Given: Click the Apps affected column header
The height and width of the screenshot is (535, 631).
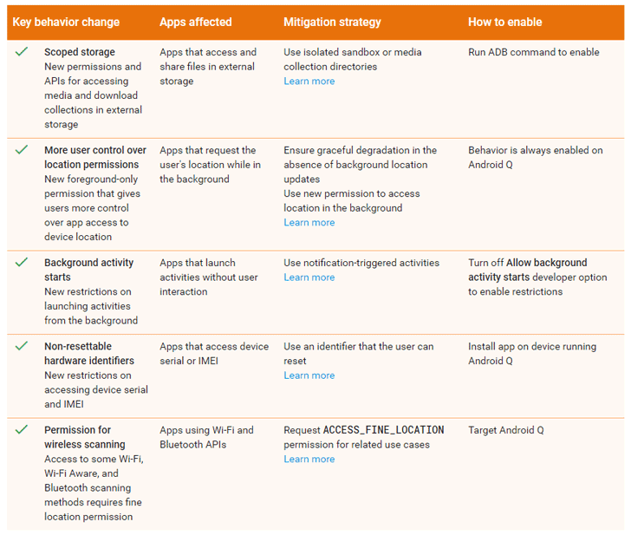Looking at the screenshot, I should pos(195,22).
